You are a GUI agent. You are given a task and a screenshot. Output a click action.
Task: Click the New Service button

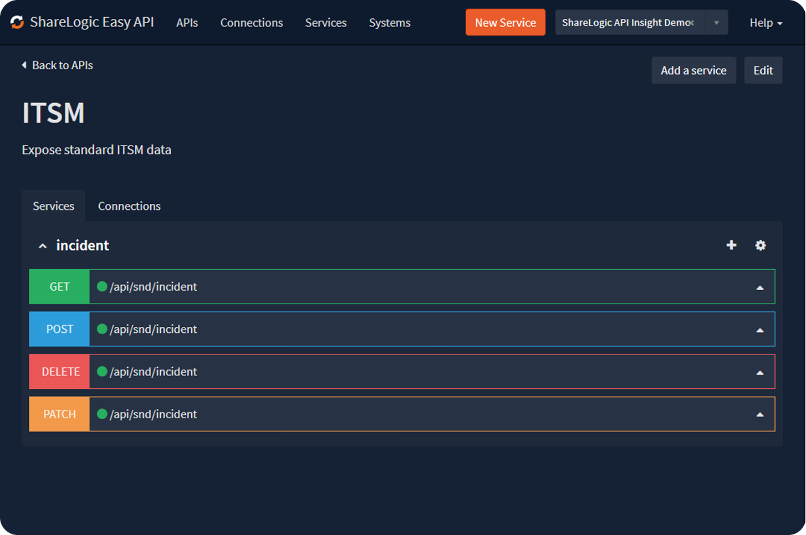(x=506, y=22)
